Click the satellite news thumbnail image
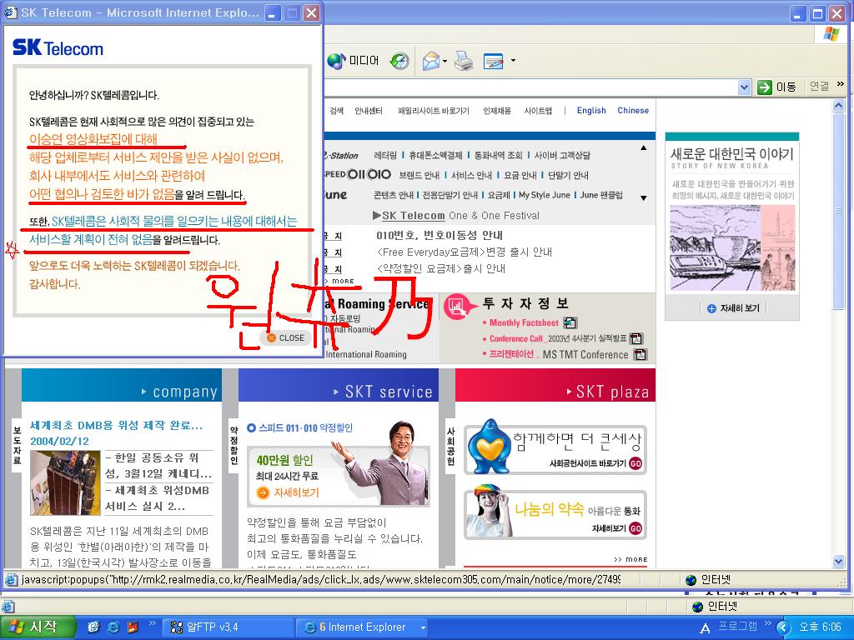Screen dimensions: 854x640 coord(65,483)
